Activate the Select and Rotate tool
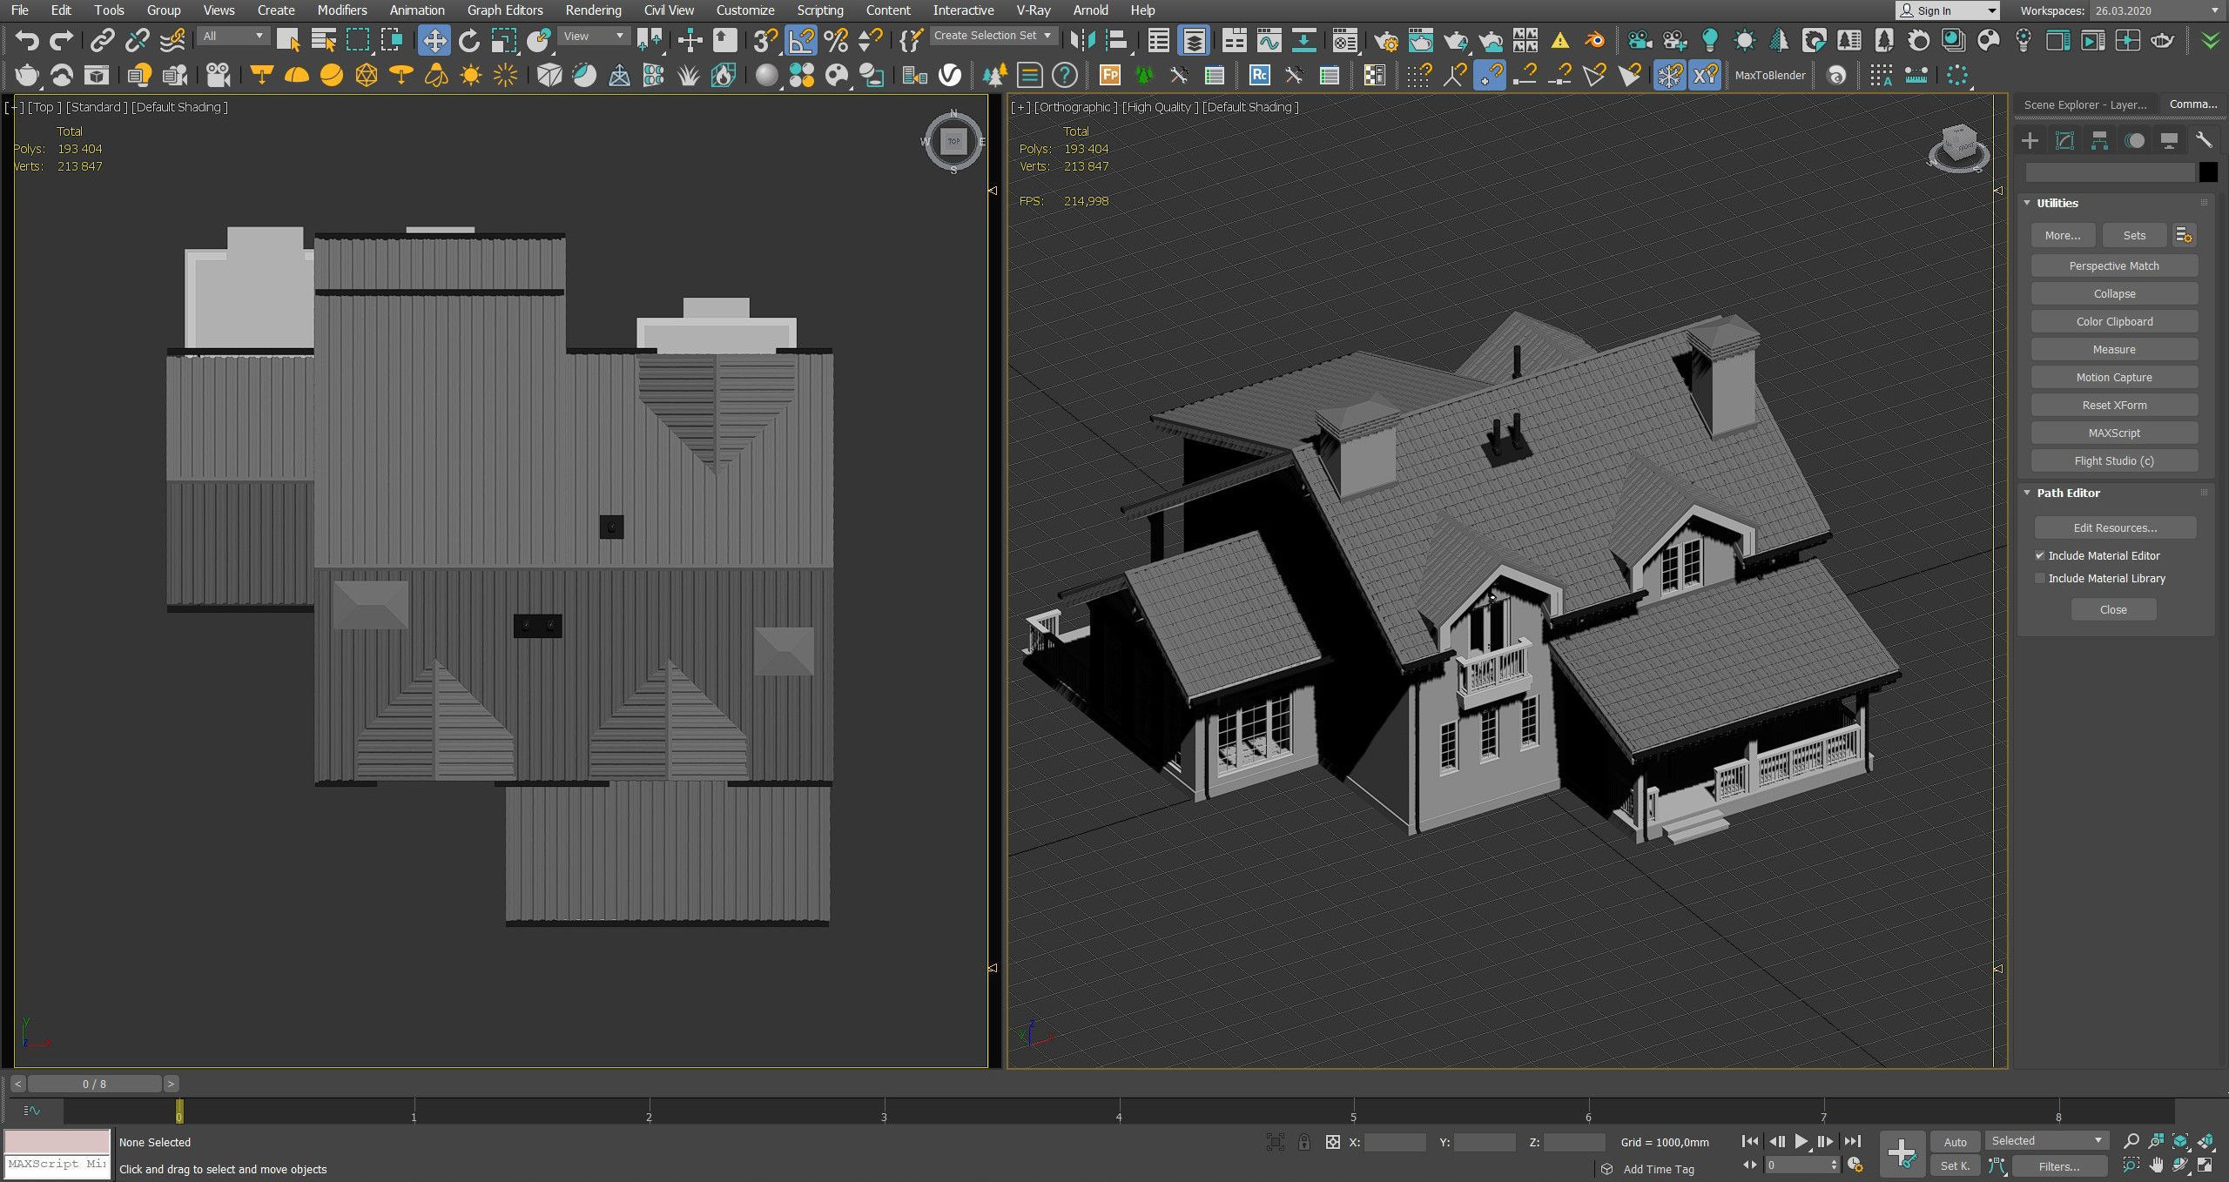The height and width of the screenshot is (1182, 2229). click(468, 40)
